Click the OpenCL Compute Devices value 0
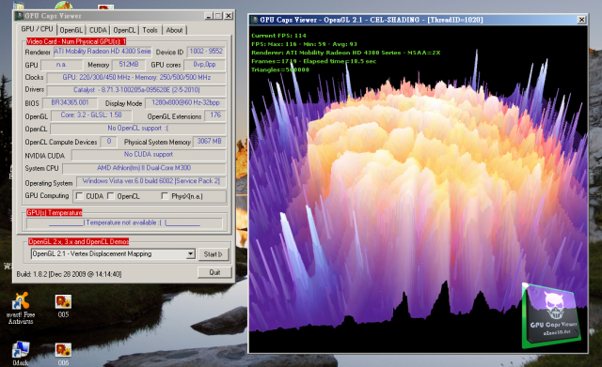This screenshot has height=367, width=602. (x=109, y=142)
